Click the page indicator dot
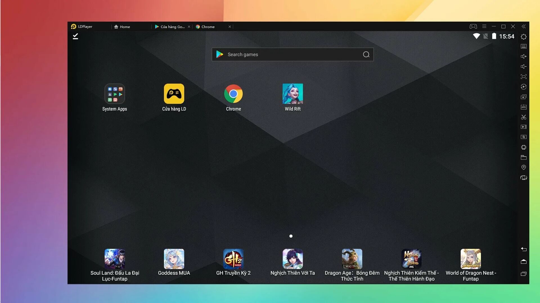This screenshot has height=303, width=540. tap(291, 236)
